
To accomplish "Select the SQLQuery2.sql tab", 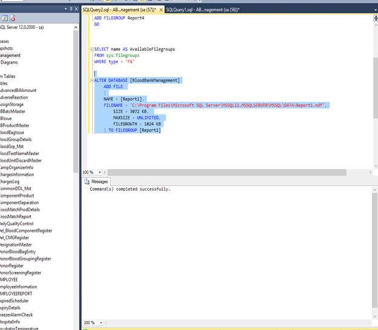I will [x=119, y=10].
